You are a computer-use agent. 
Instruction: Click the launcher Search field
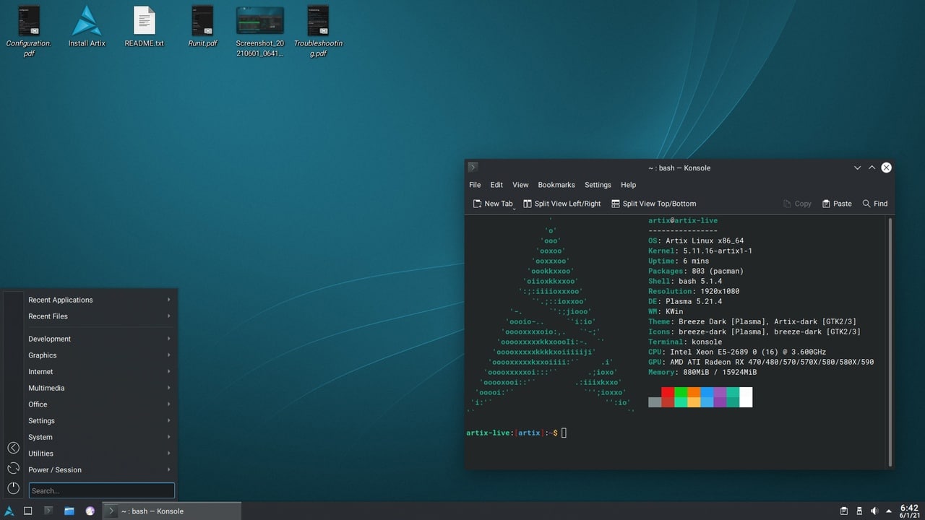pos(101,490)
